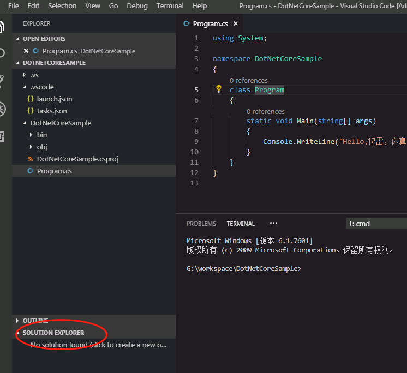Click the lightbulb quick-fix icon on line 5
The height and width of the screenshot is (373, 407).
219,89
